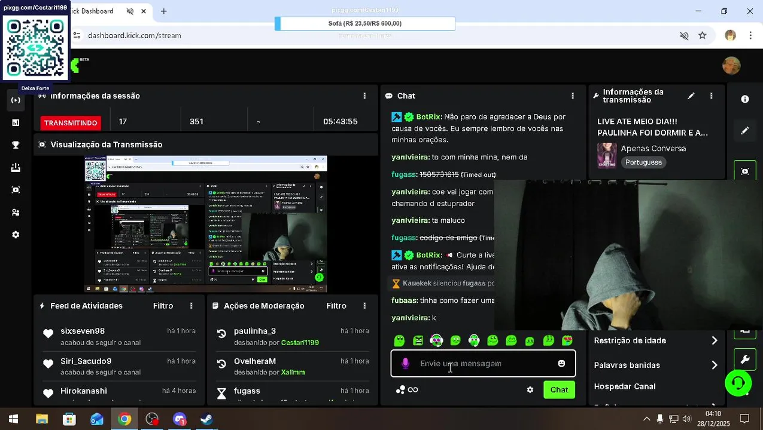Click the Envie uma mensagem input field

pyautogui.click(x=483, y=363)
